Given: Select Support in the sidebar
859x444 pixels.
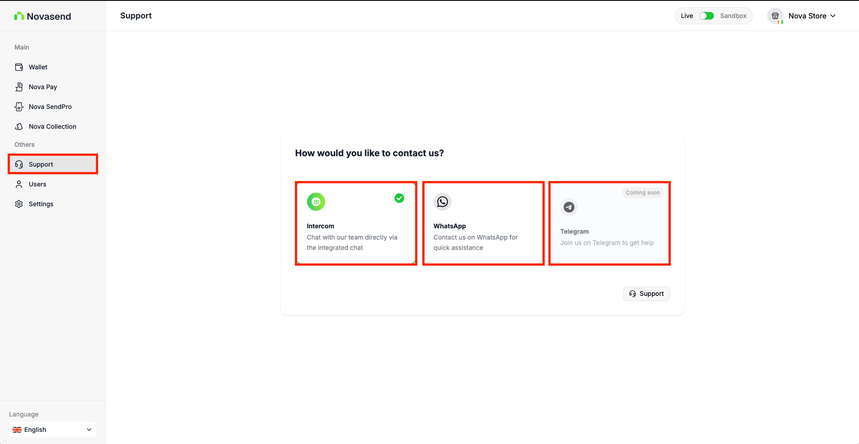Looking at the screenshot, I should [x=53, y=164].
